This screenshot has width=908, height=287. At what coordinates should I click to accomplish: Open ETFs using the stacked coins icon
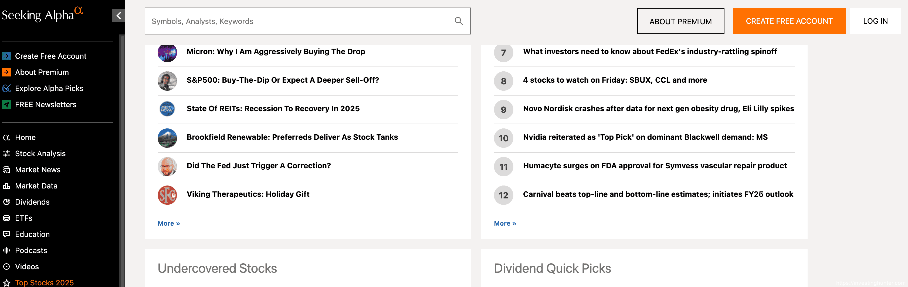(x=6, y=218)
